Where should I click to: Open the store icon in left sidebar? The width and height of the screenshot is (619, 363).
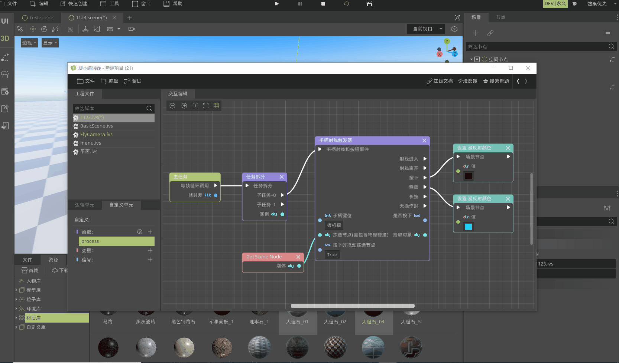pos(5,75)
